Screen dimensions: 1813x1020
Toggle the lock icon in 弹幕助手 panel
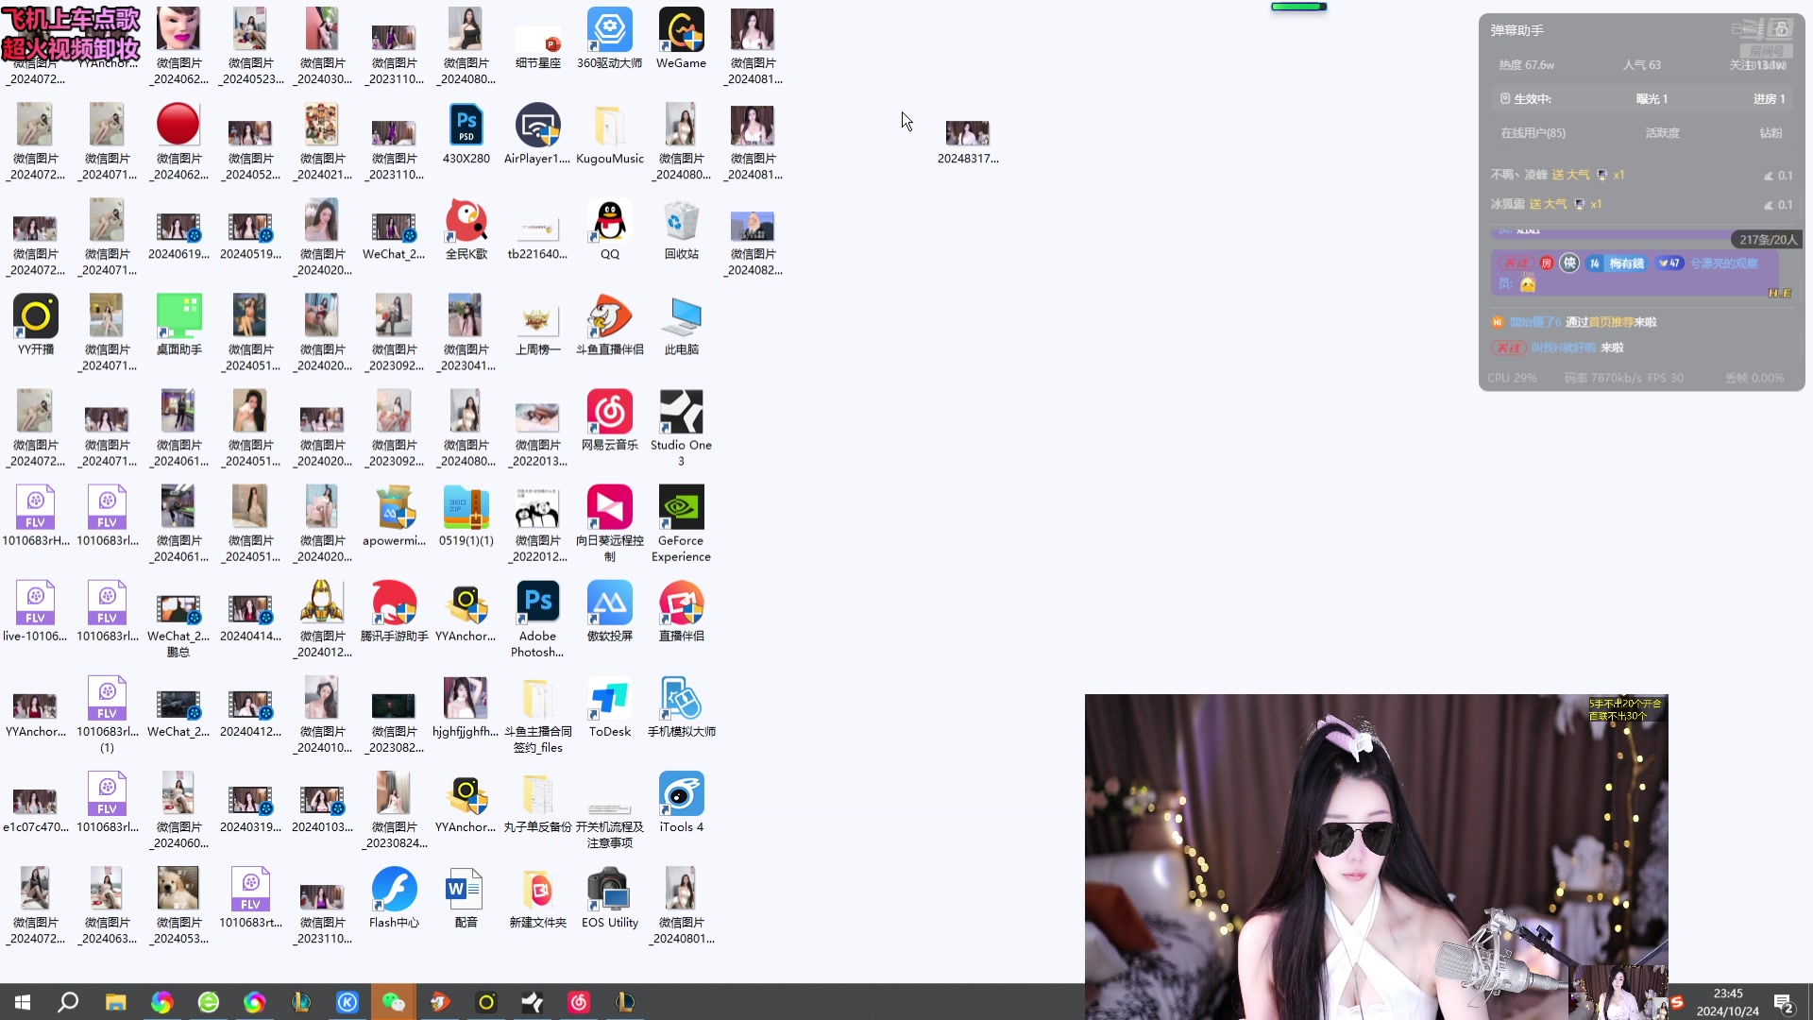point(1781,29)
